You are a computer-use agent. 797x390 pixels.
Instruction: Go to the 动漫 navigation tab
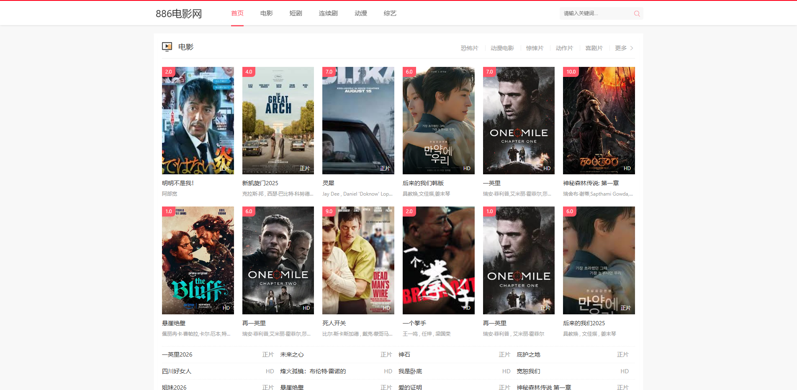(x=360, y=13)
